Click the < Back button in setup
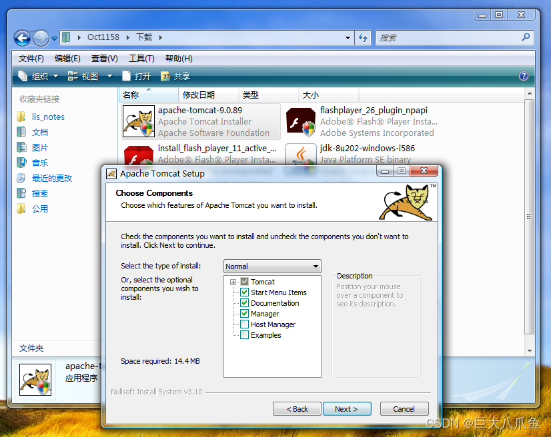 pyautogui.click(x=297, y=409)
